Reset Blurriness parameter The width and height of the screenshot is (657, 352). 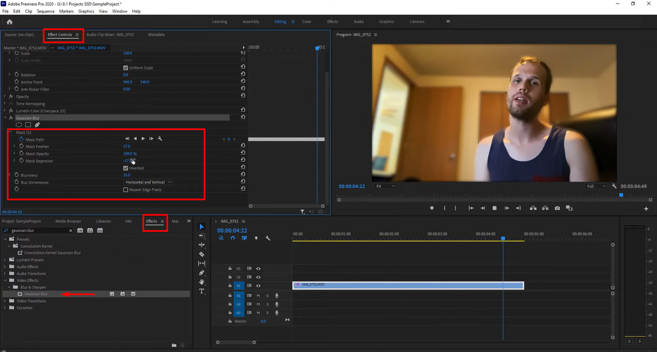coord(243,175)
